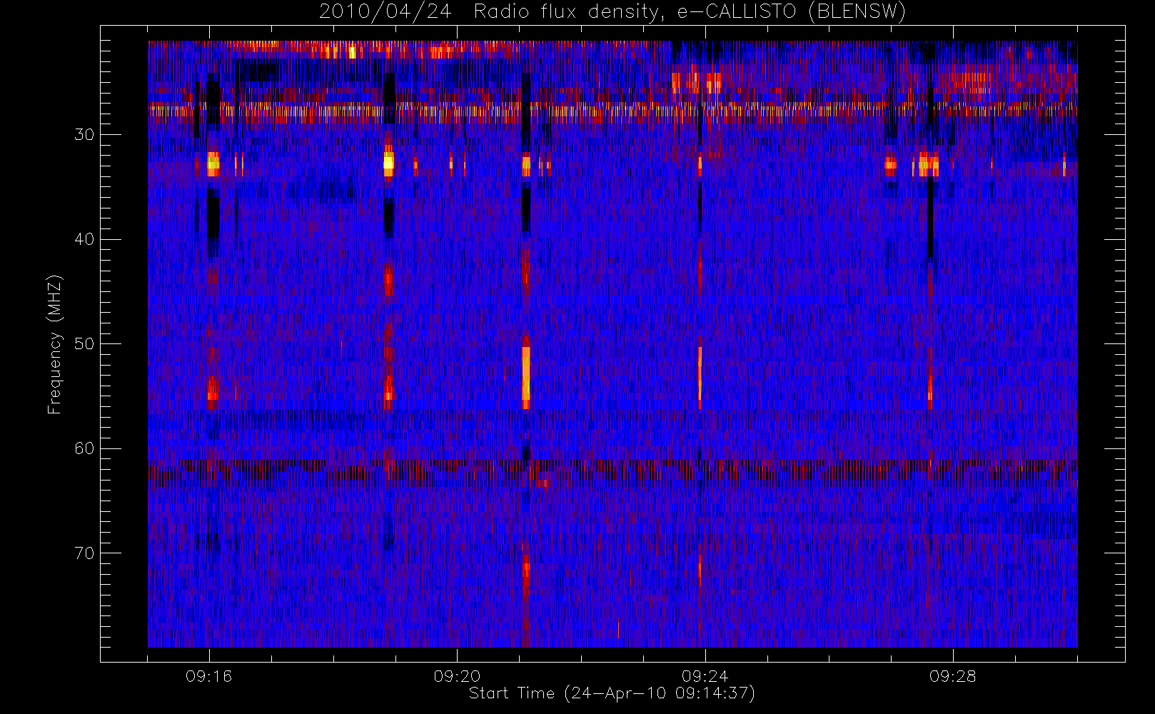Click the 09:28 time tick label
1155x714 pixels.
coord(952,676)
